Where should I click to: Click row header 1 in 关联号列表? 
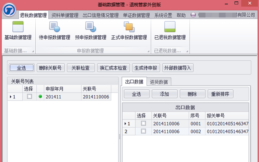pyautogui.click(x=15, y=96)
